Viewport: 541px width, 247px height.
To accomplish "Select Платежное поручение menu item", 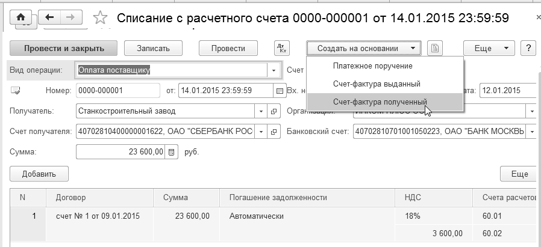I will tap(372, 66).
